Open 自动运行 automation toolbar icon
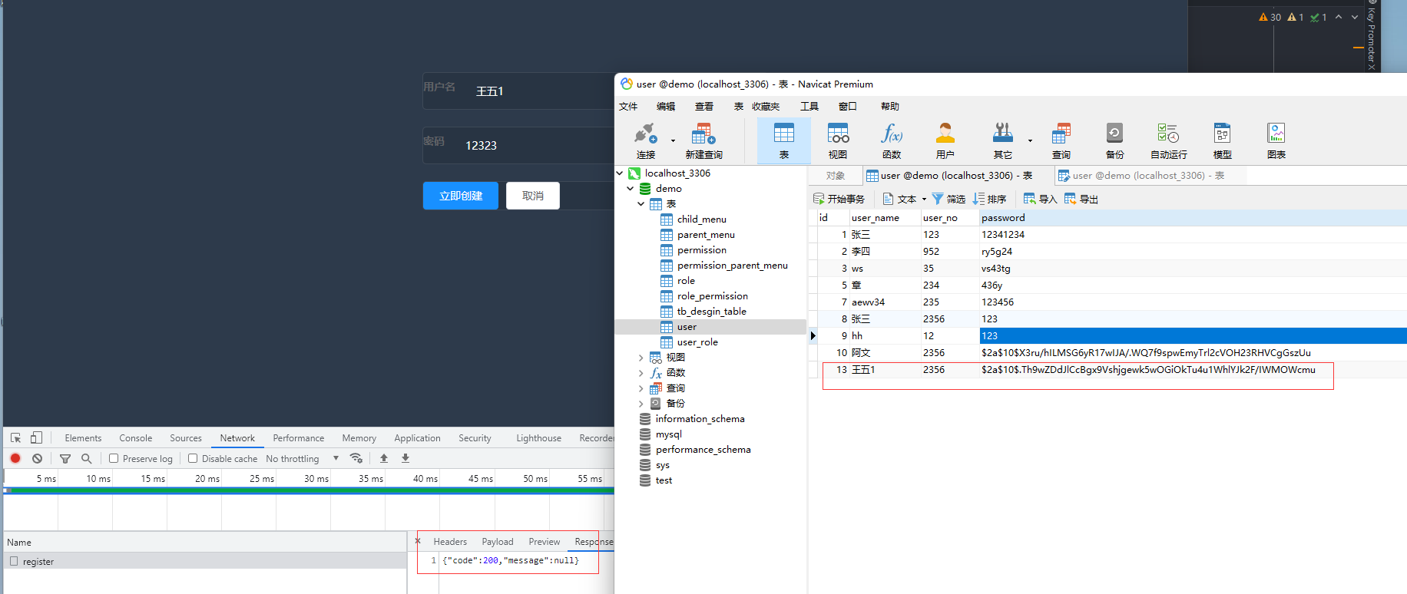This screenshot has width=1407, height=594. (x=1168, y=134)
